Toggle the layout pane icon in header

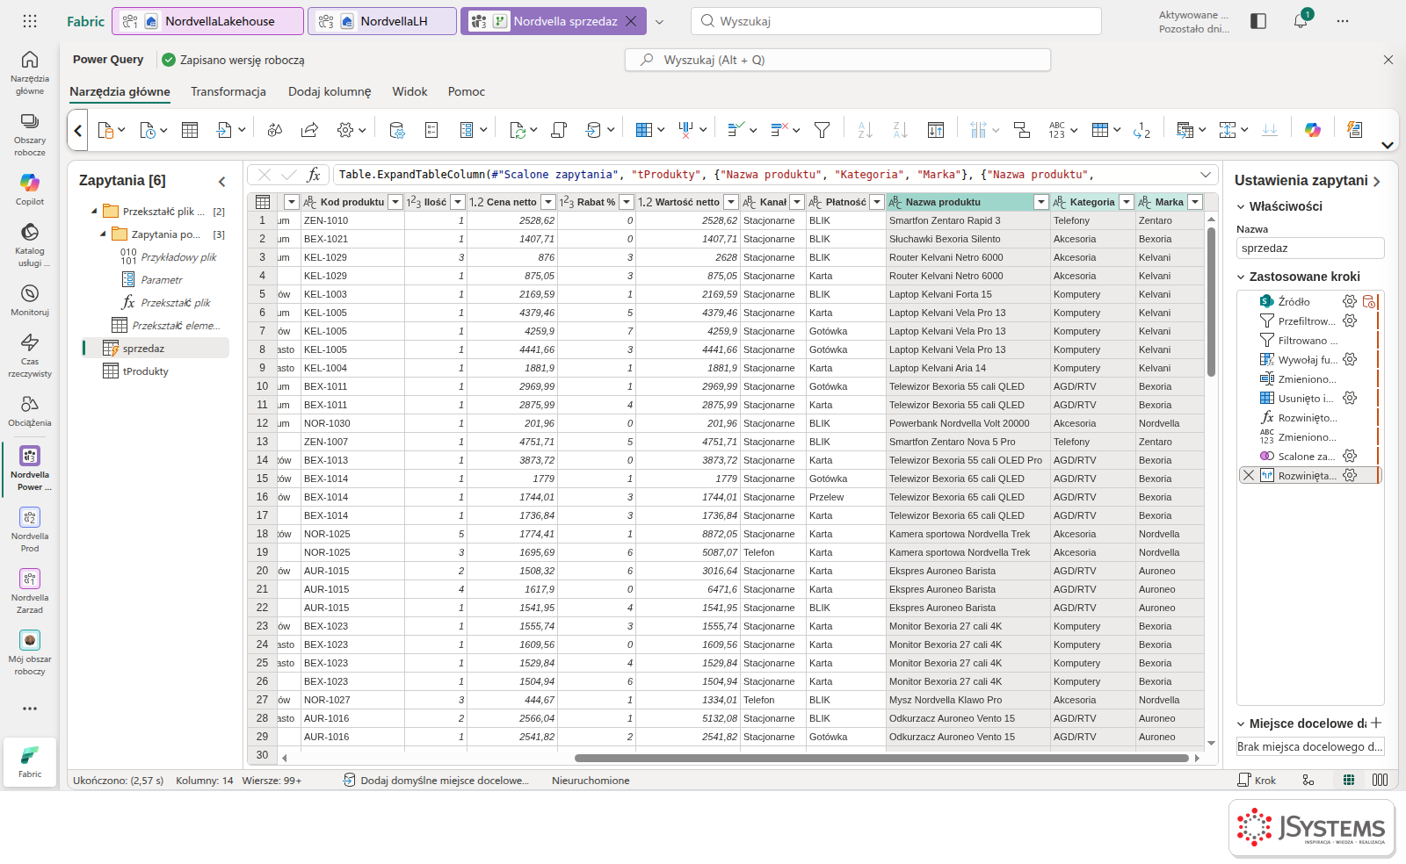point(1258,21)
